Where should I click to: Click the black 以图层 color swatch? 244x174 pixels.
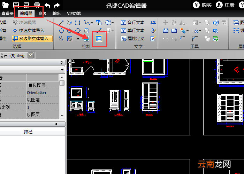(30, 85)
